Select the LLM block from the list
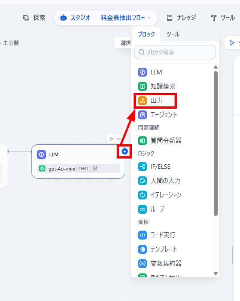This screenshot has height=301, width=240. (174, 72)
